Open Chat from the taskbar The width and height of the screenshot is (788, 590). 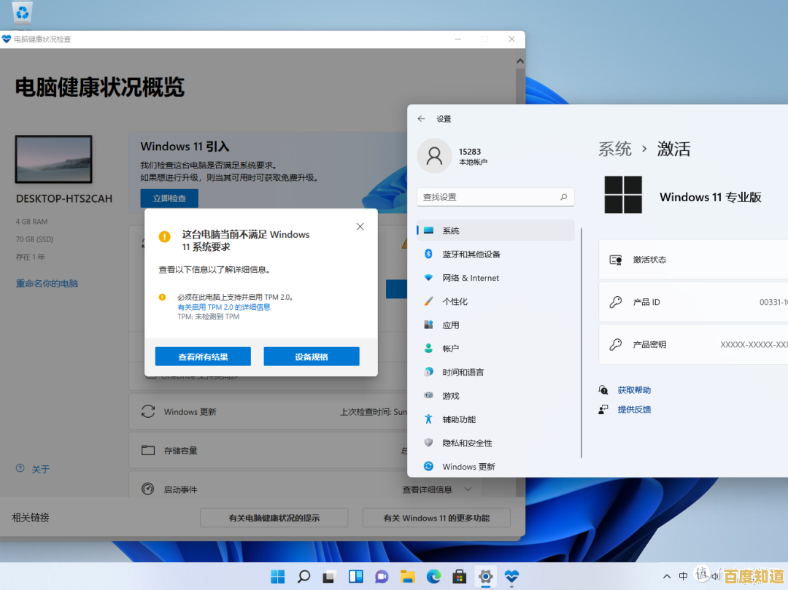point(381,575)
